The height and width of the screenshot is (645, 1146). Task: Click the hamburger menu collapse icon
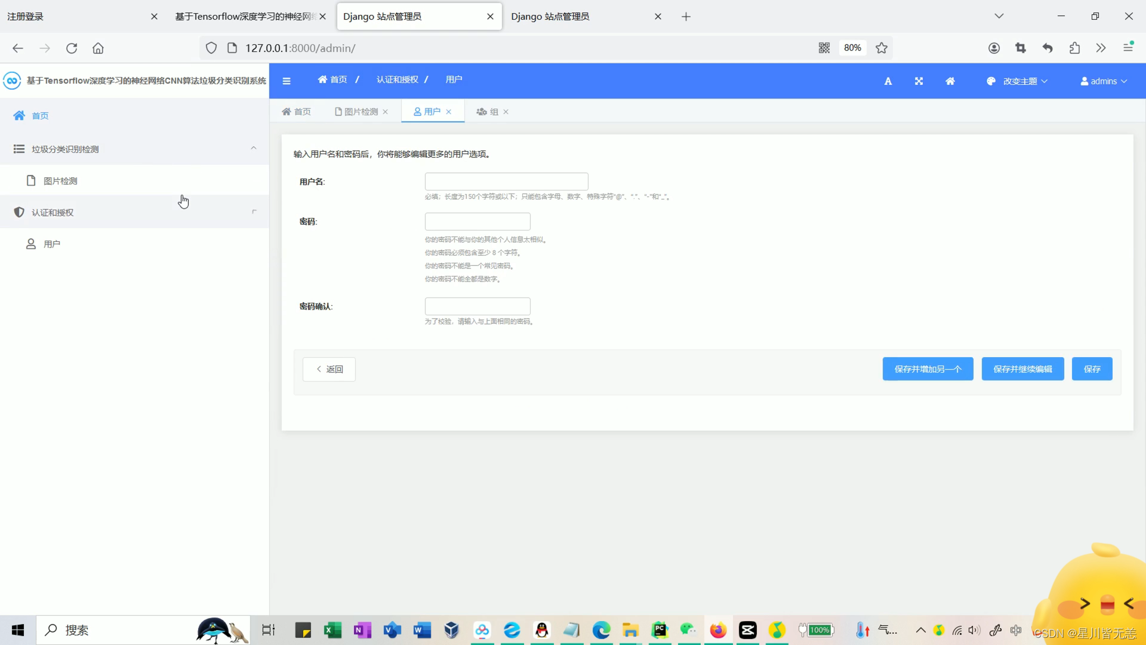pyautogui.click(x=286, y=81)
